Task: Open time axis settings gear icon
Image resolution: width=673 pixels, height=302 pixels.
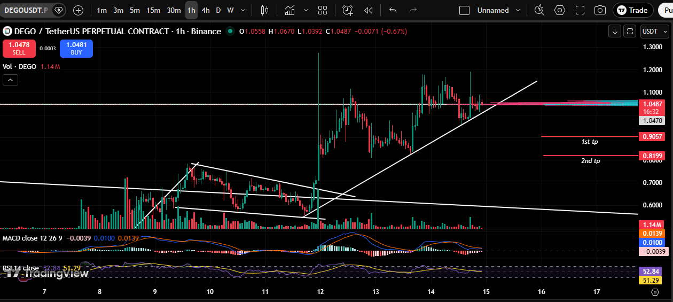Action: pyautogui.click(x=655, y=292)
